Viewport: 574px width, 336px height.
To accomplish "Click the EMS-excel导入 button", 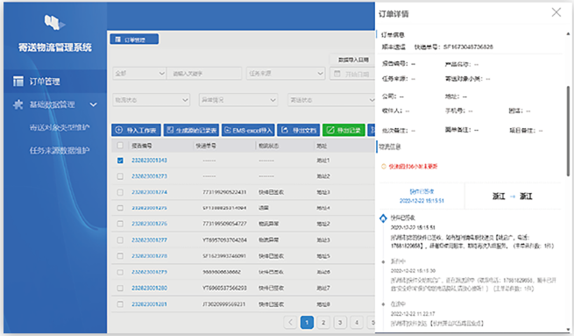I will pyautogui.click(x=248, y=130).
